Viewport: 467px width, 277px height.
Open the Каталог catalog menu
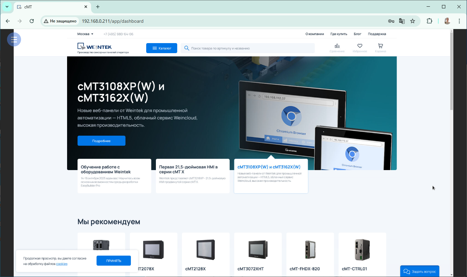tap(162, 48)
